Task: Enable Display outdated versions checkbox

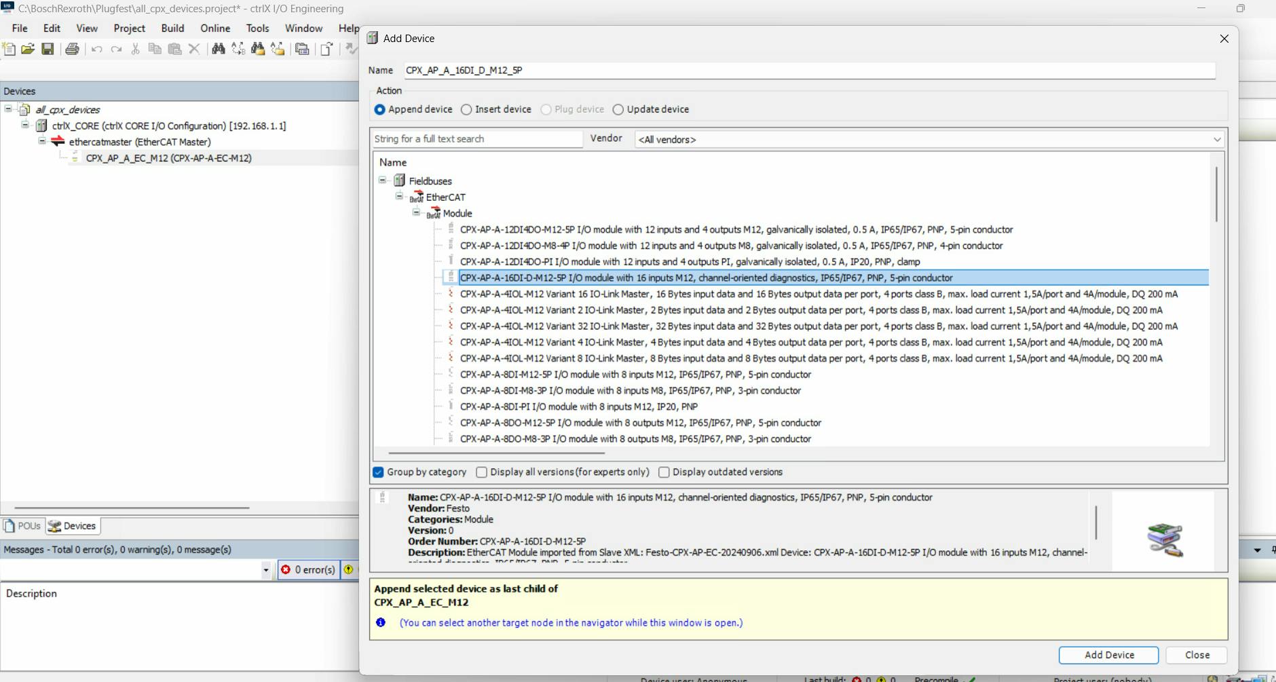Action: point(664,472)
